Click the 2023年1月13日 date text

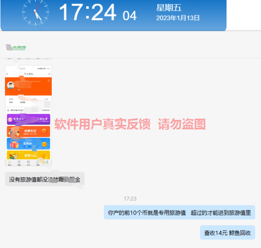point(178,18)
